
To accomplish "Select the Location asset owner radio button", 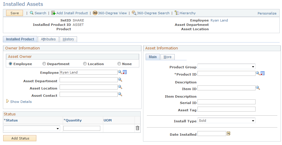I will [x=85, y=64].
